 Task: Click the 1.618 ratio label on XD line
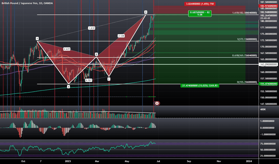click(x=92, y=28)
